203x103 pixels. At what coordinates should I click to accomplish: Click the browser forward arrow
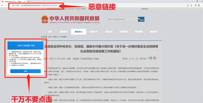pyautogui.click(x=5, y=5)
